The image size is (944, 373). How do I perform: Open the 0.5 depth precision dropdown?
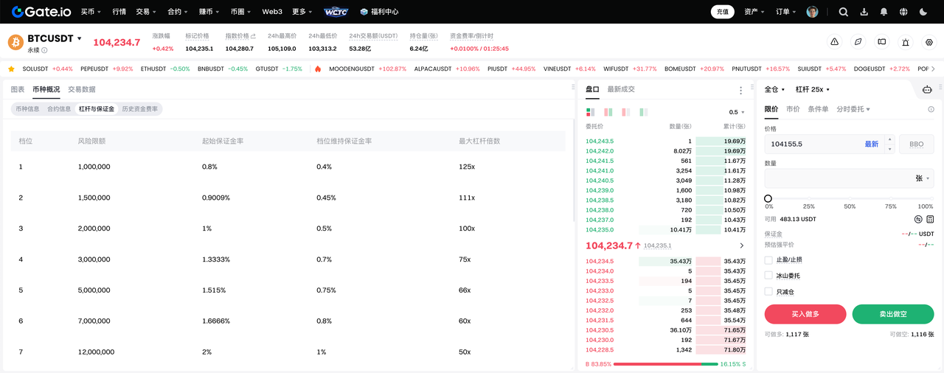(736, 112)
